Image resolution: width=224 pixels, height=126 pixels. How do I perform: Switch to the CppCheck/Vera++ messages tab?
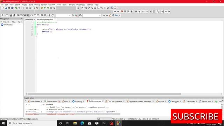coord(140,101)
